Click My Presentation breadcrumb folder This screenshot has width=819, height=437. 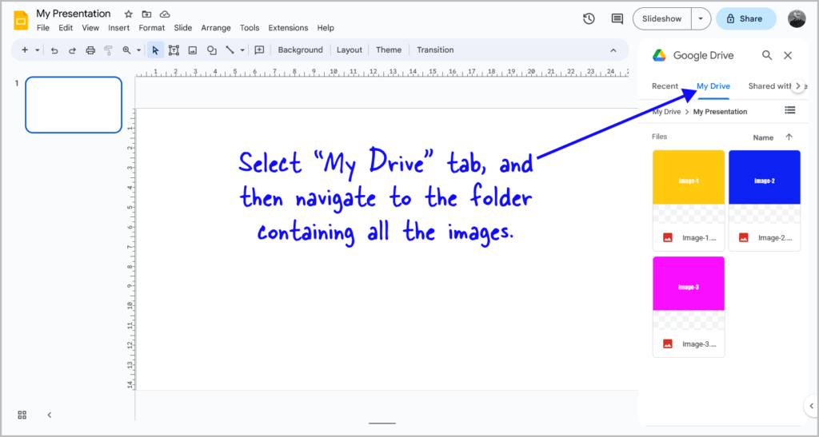(x=720, y=112)
